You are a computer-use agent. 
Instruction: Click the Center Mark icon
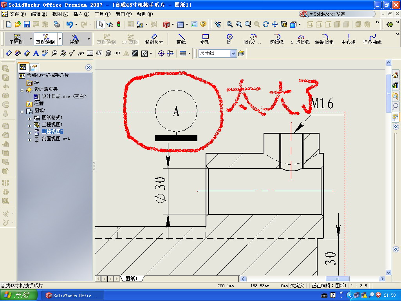pos(161,53)
